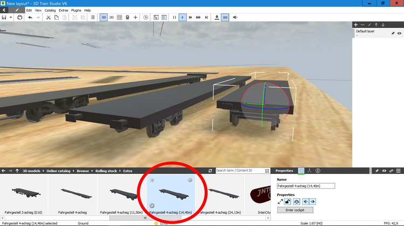Open gear settings on 14,40m model
The height and width of the screenshot is (226, 404).
tap(190, 180)
